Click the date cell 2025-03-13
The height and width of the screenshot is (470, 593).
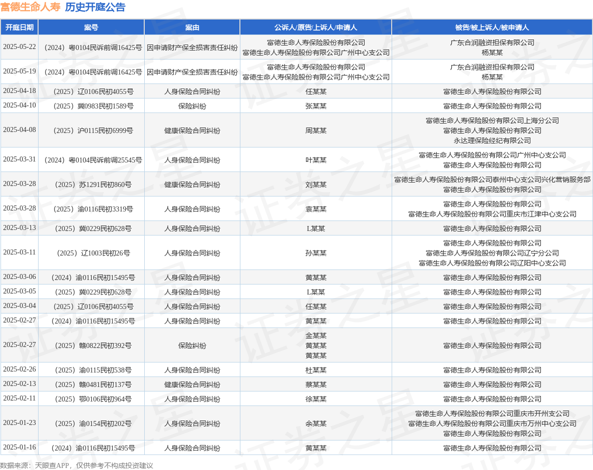click(x=20, y=228)
